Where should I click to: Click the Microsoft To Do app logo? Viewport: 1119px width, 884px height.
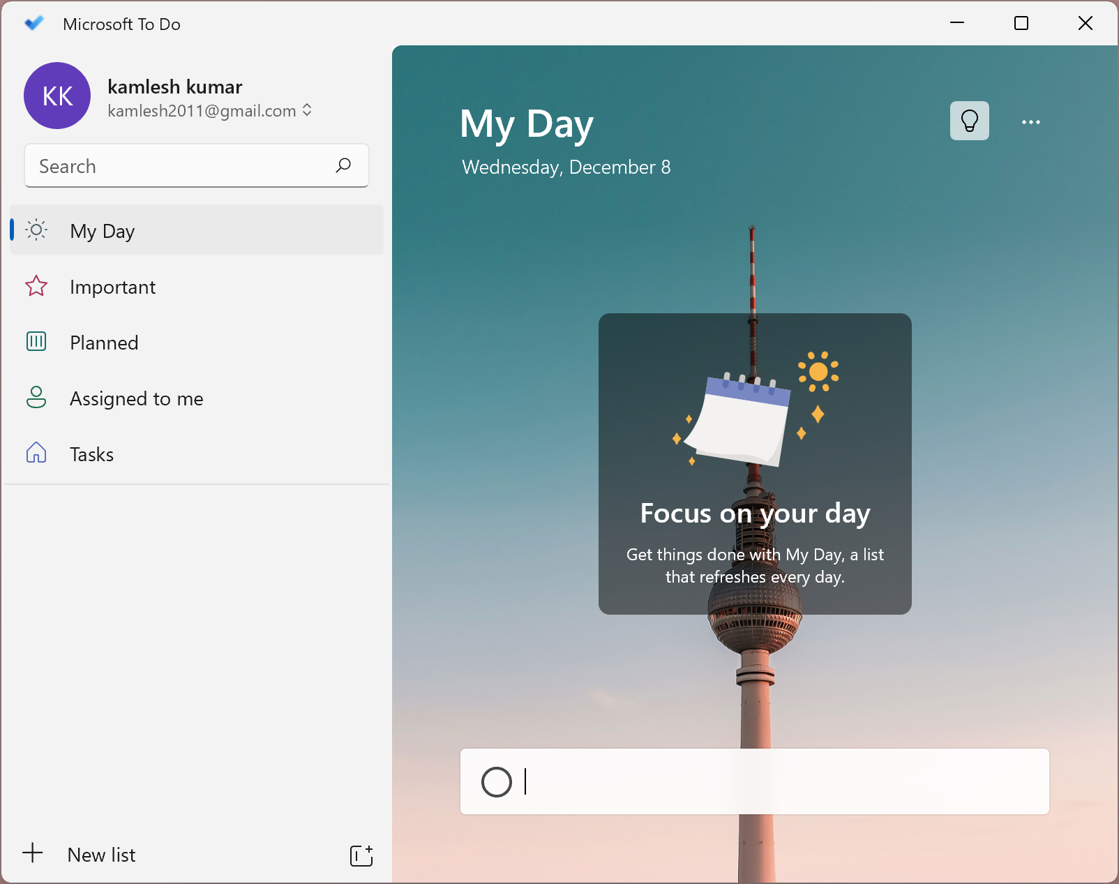click(x=33, y=24)
